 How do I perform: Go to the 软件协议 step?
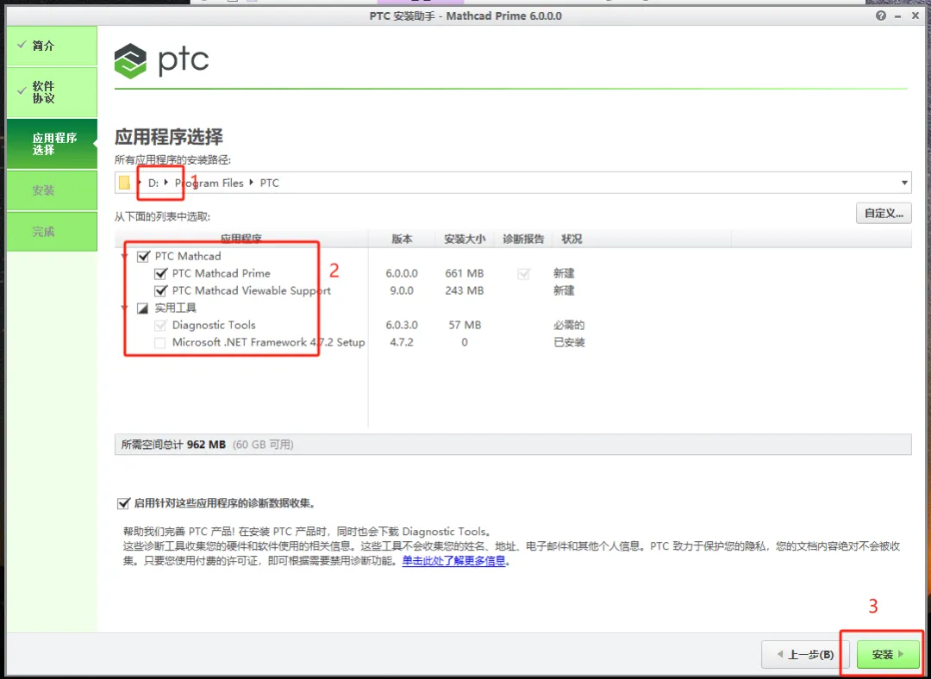pyautogui.click(x=52, y=92)
